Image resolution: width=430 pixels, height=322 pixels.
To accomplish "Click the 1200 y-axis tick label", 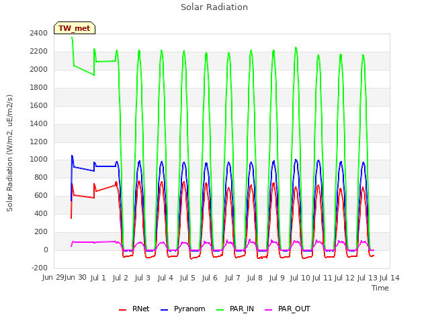I will 39,142.
